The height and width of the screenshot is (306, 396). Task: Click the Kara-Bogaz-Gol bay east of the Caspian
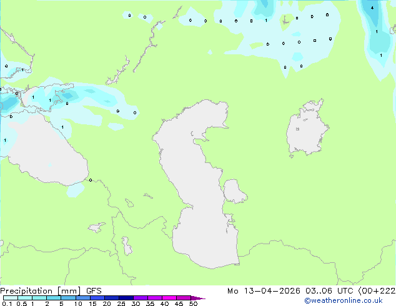(235, 191)
